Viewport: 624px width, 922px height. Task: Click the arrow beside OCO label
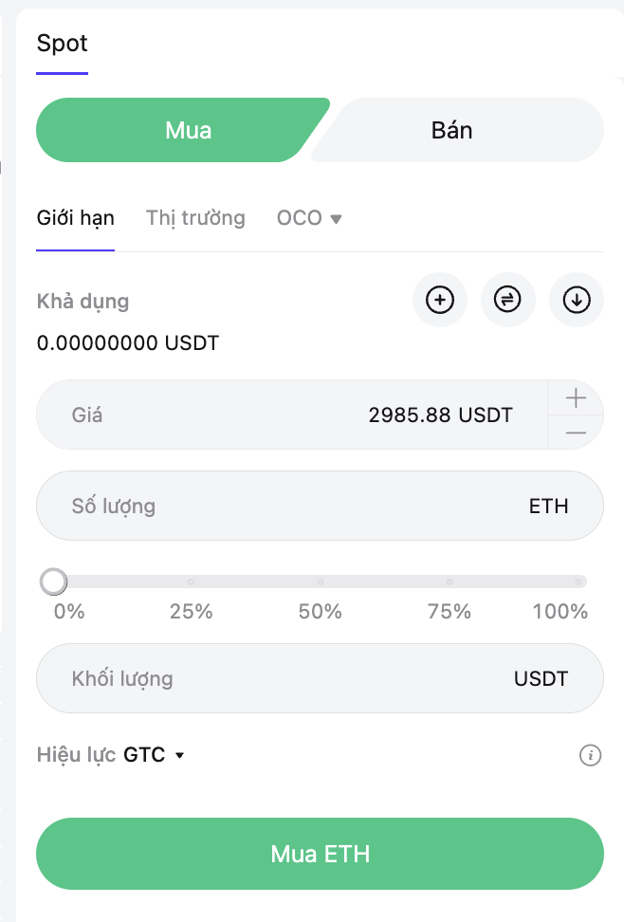[x=336, y=217]
